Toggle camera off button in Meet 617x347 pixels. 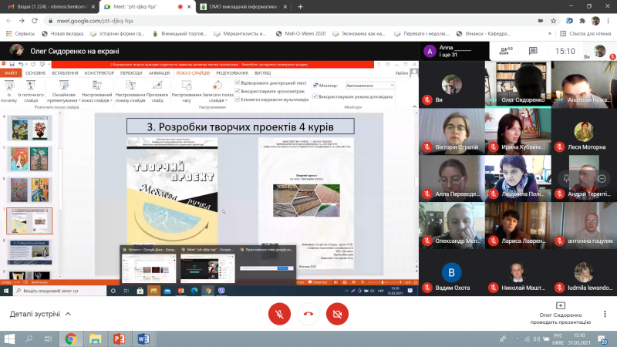pyautogui.click(x=337, y=314)
